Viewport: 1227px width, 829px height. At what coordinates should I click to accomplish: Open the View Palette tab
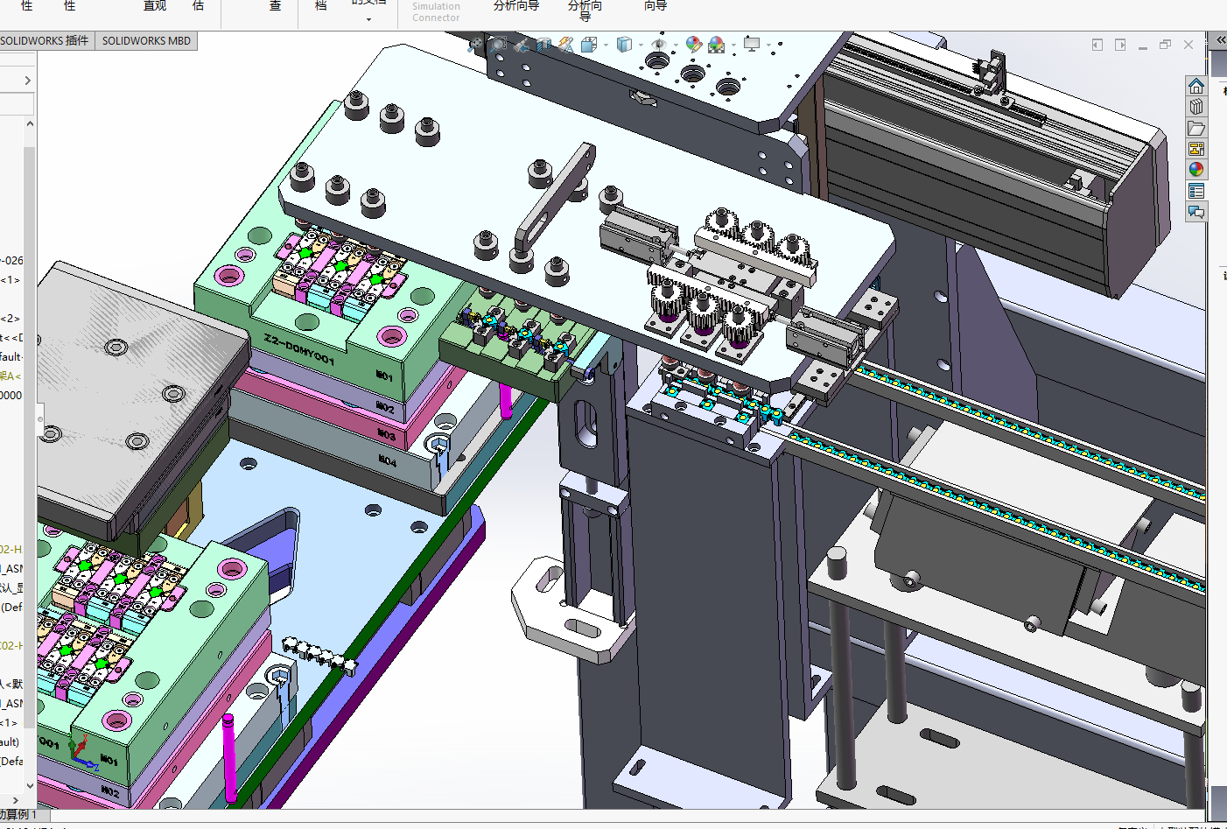(x=1196, y=149)
